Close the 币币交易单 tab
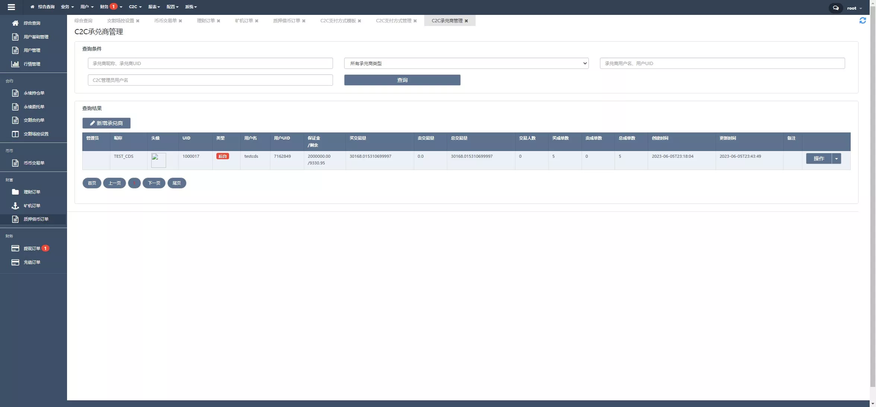 pos(180,21)
